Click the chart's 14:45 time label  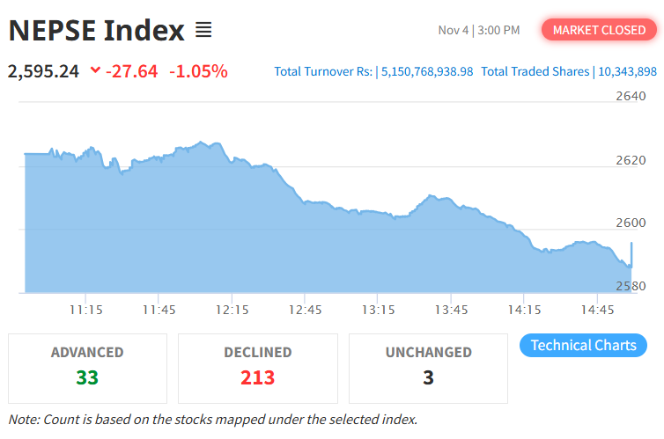(x=597, y=310)
